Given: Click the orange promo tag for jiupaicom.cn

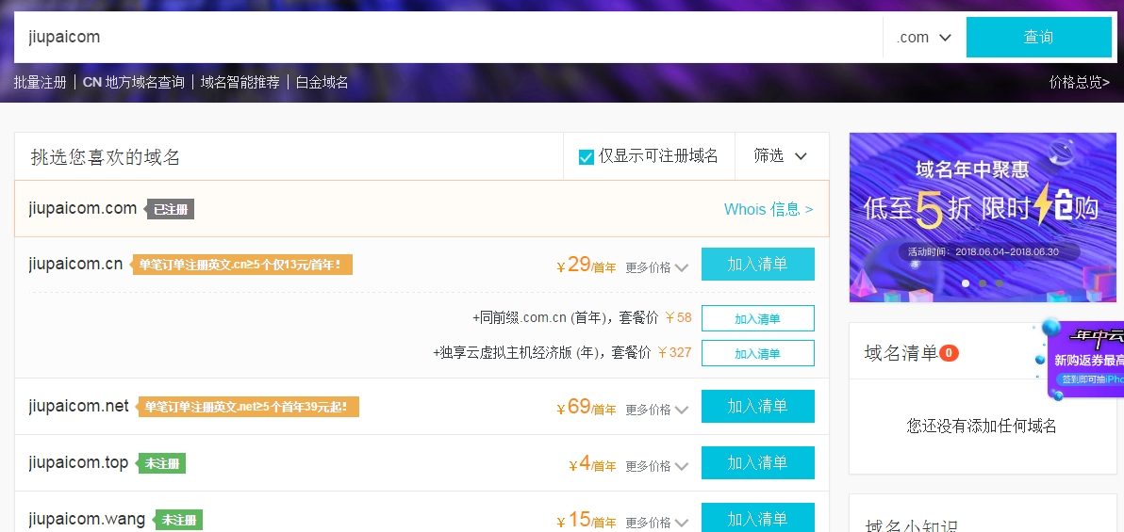Looking at the screenshot, I should (242, 265).
